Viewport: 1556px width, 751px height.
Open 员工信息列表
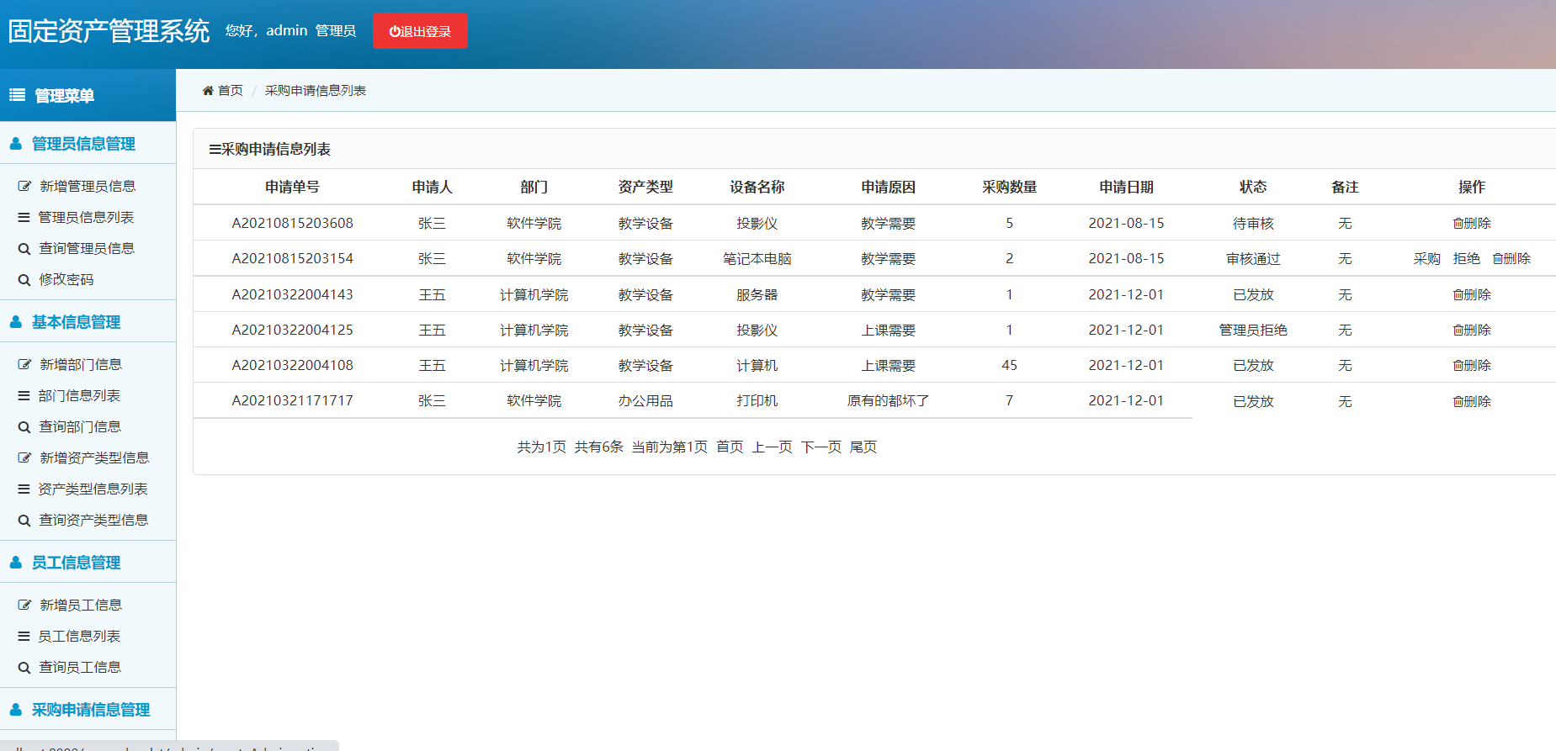(79, 636)
